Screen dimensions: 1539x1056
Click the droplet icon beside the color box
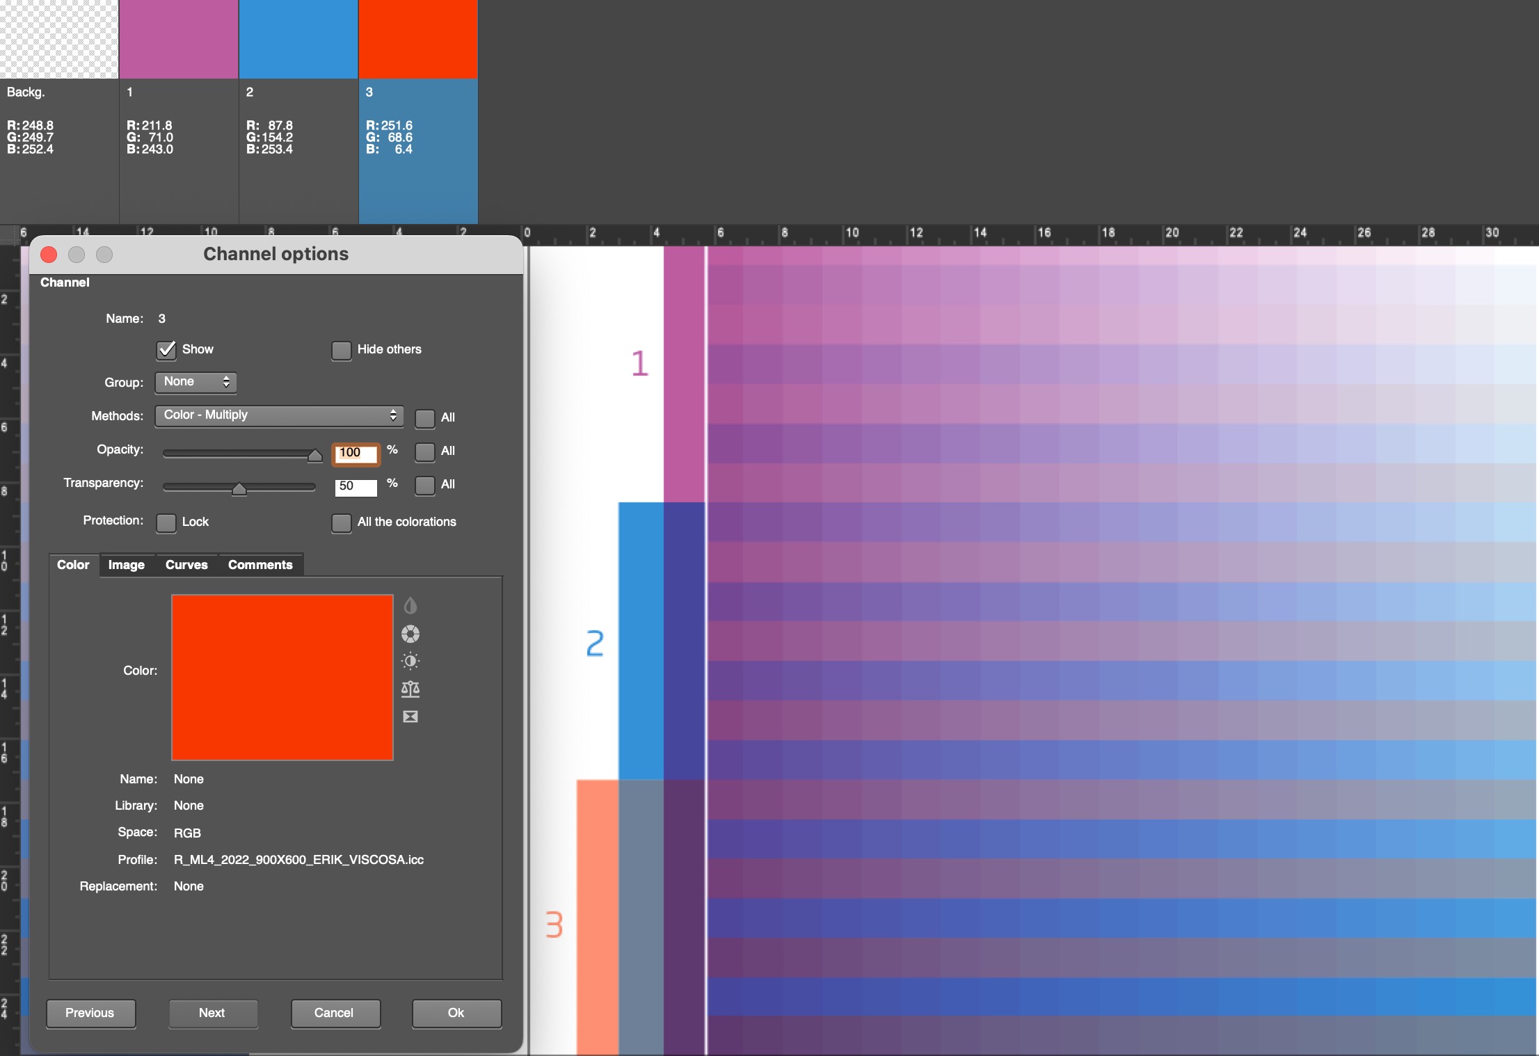(410, 606)
